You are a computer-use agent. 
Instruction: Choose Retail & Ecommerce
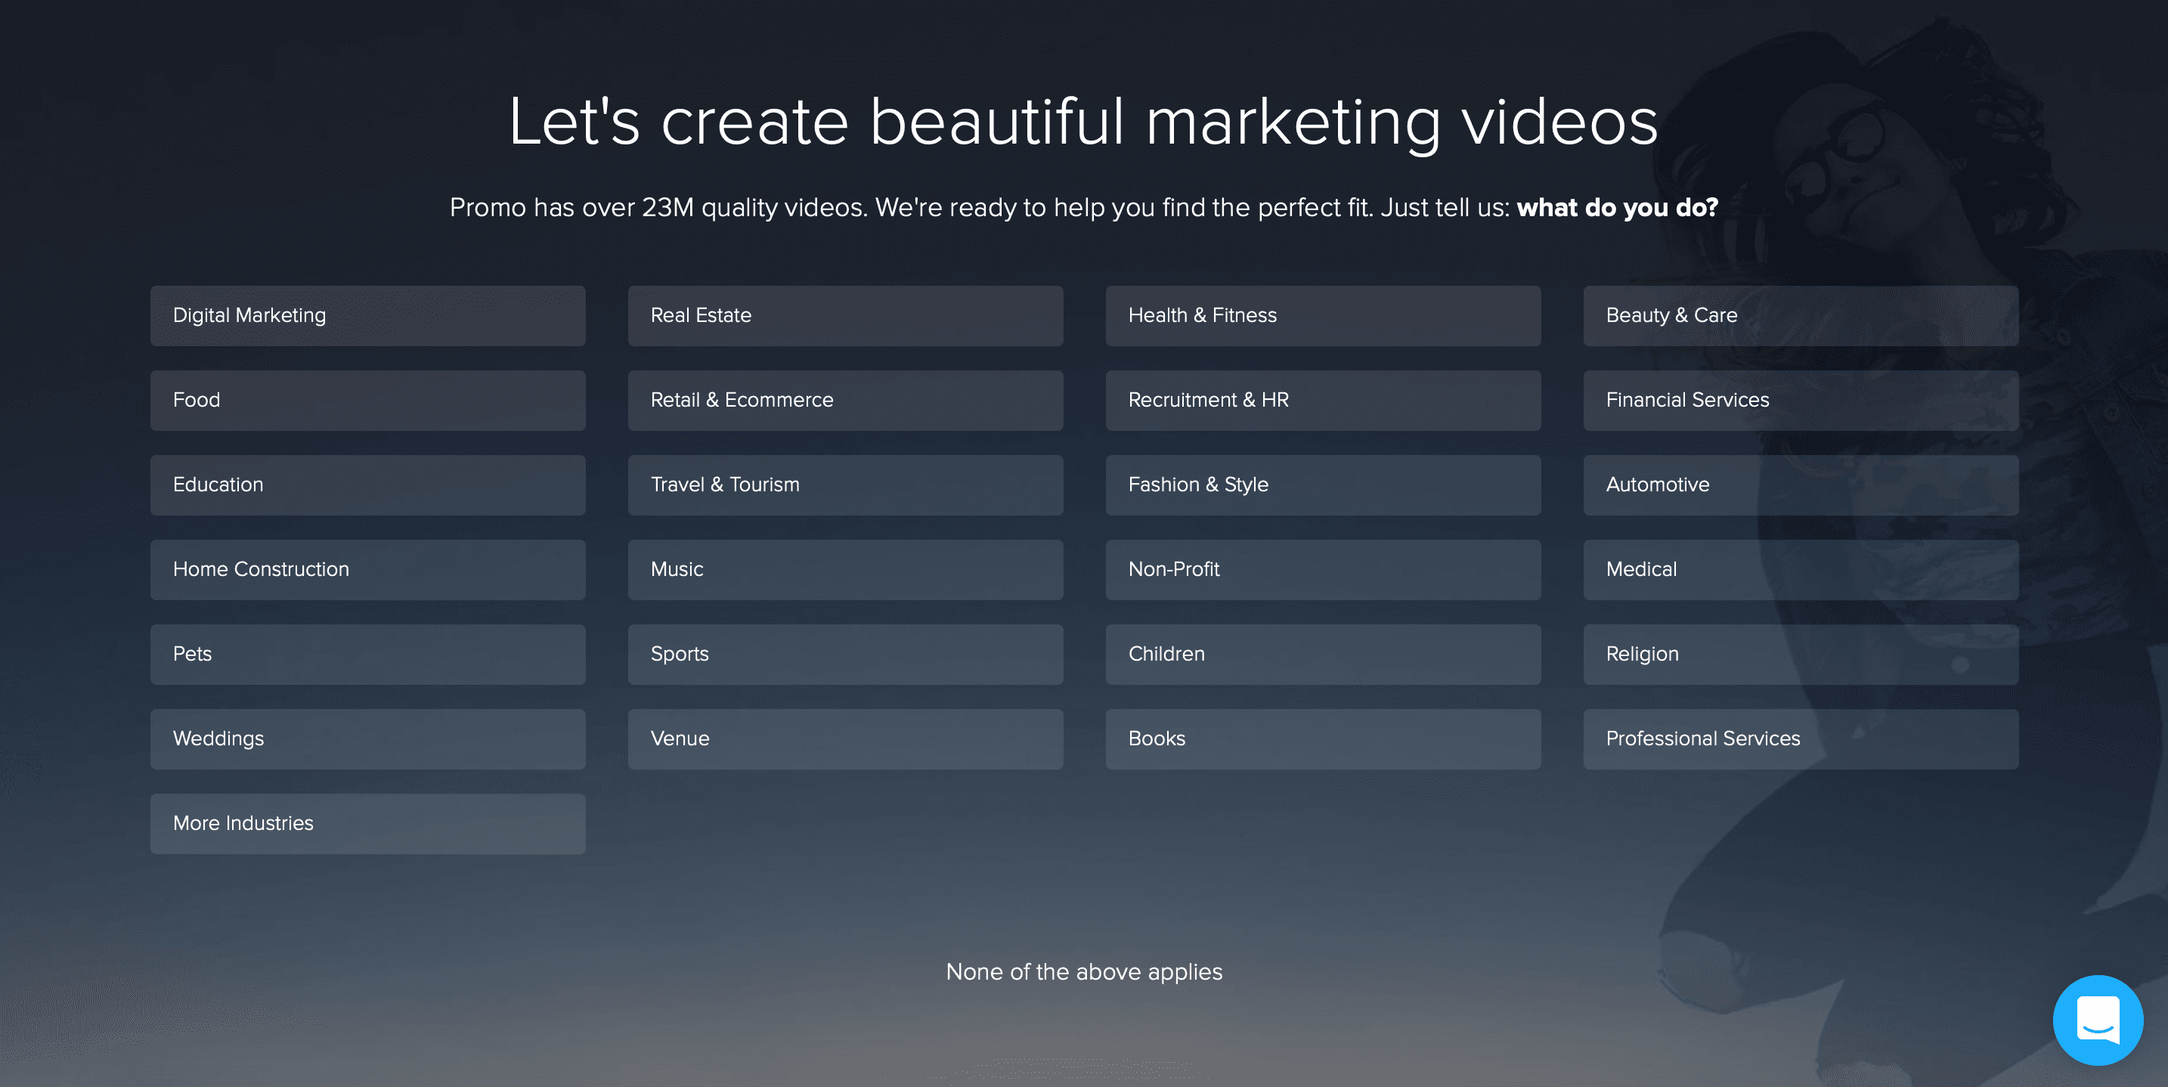[845, 401]
